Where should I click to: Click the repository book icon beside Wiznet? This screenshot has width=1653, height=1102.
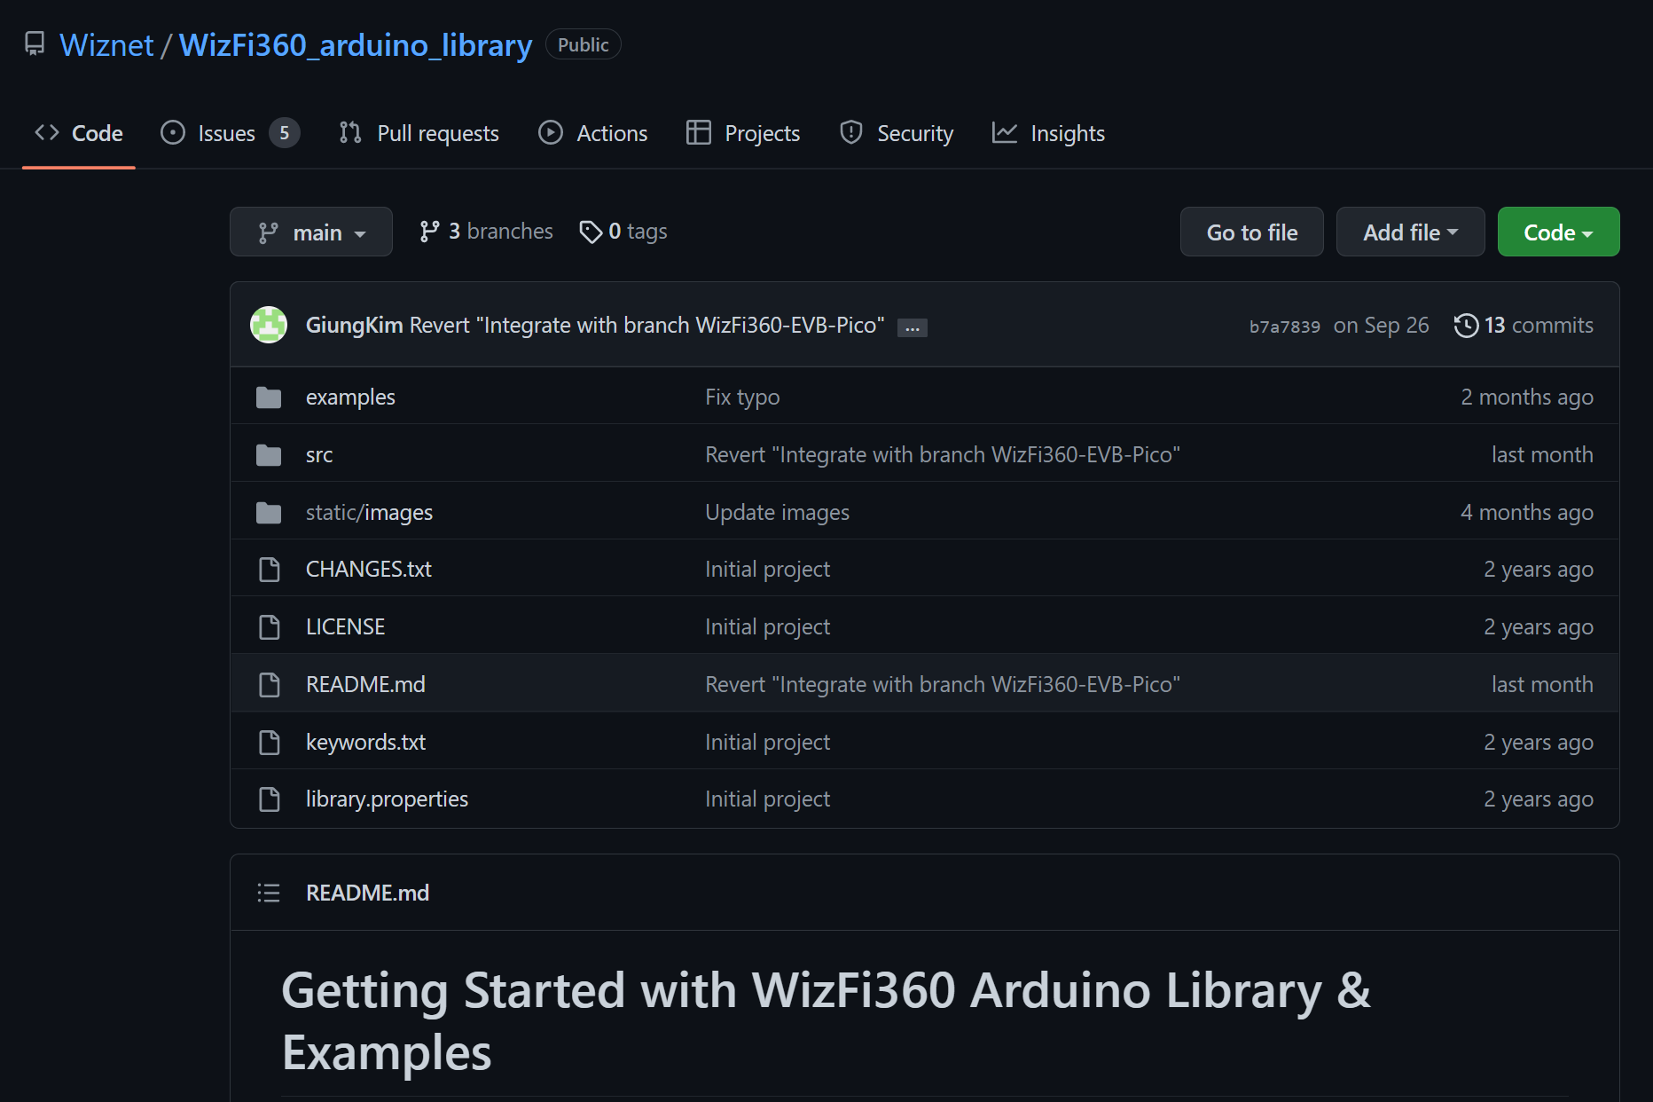coord(35,43)
